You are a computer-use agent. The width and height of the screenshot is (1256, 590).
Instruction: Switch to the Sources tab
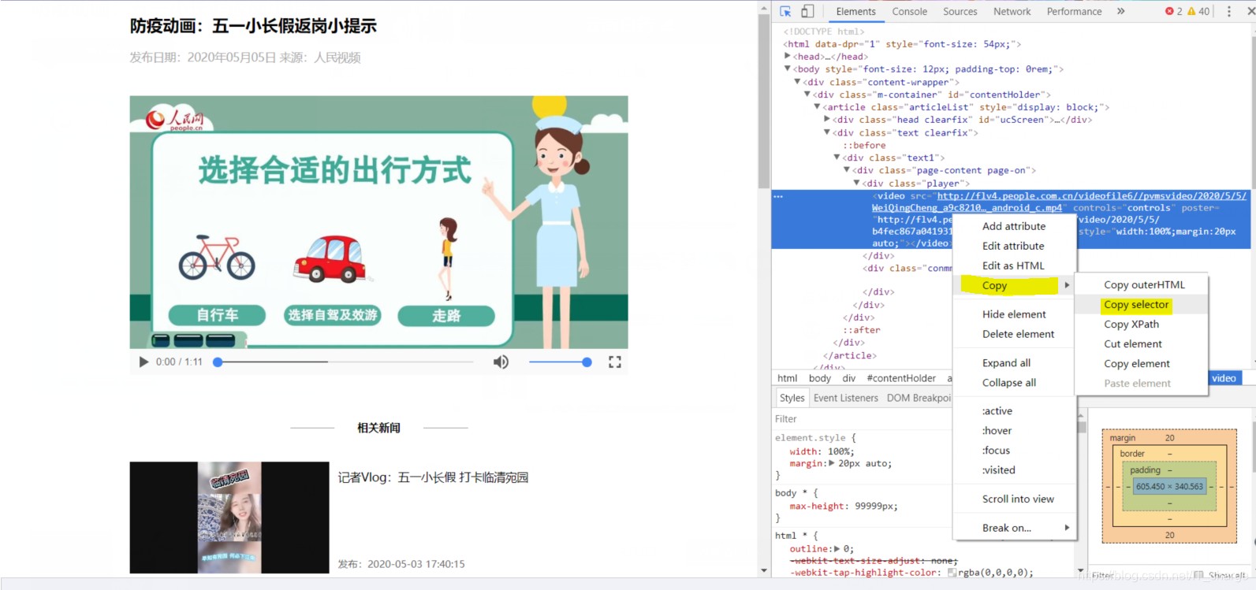960,11
